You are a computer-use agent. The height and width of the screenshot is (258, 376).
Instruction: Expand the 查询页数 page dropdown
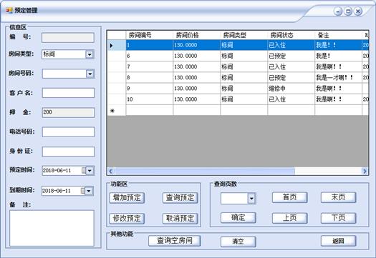click(x=251, y=199)
